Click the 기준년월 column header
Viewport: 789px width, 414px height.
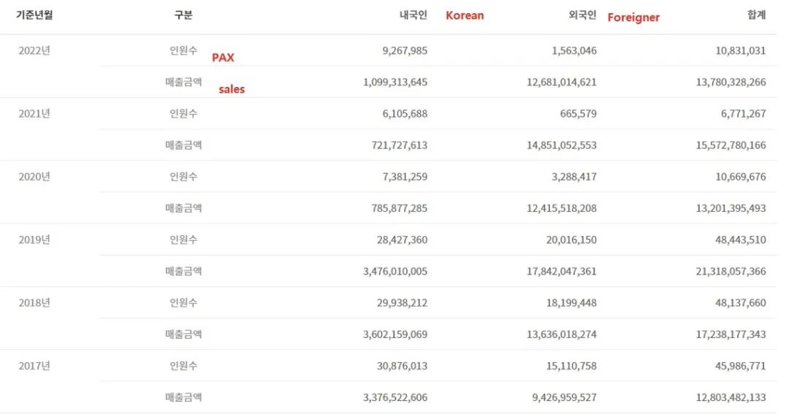(x=34, y=15)
